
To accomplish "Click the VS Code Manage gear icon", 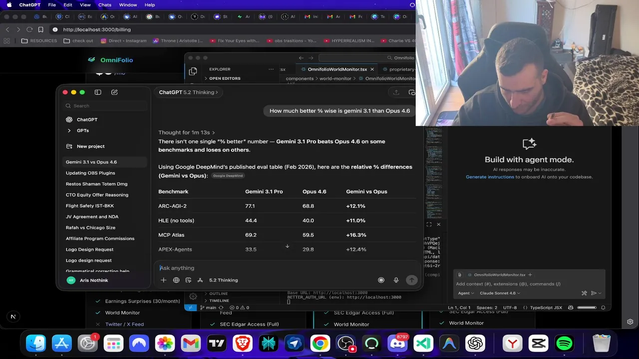I will click(x=193, y=297).
